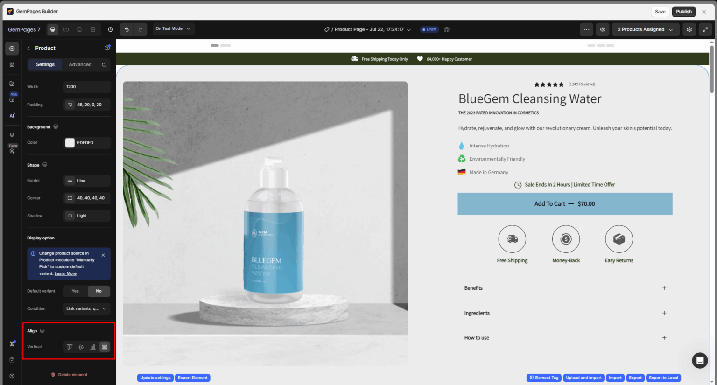Click the Padding link-sides icon
This screenshot has width=717, height=385.
(x=70, y=105)
